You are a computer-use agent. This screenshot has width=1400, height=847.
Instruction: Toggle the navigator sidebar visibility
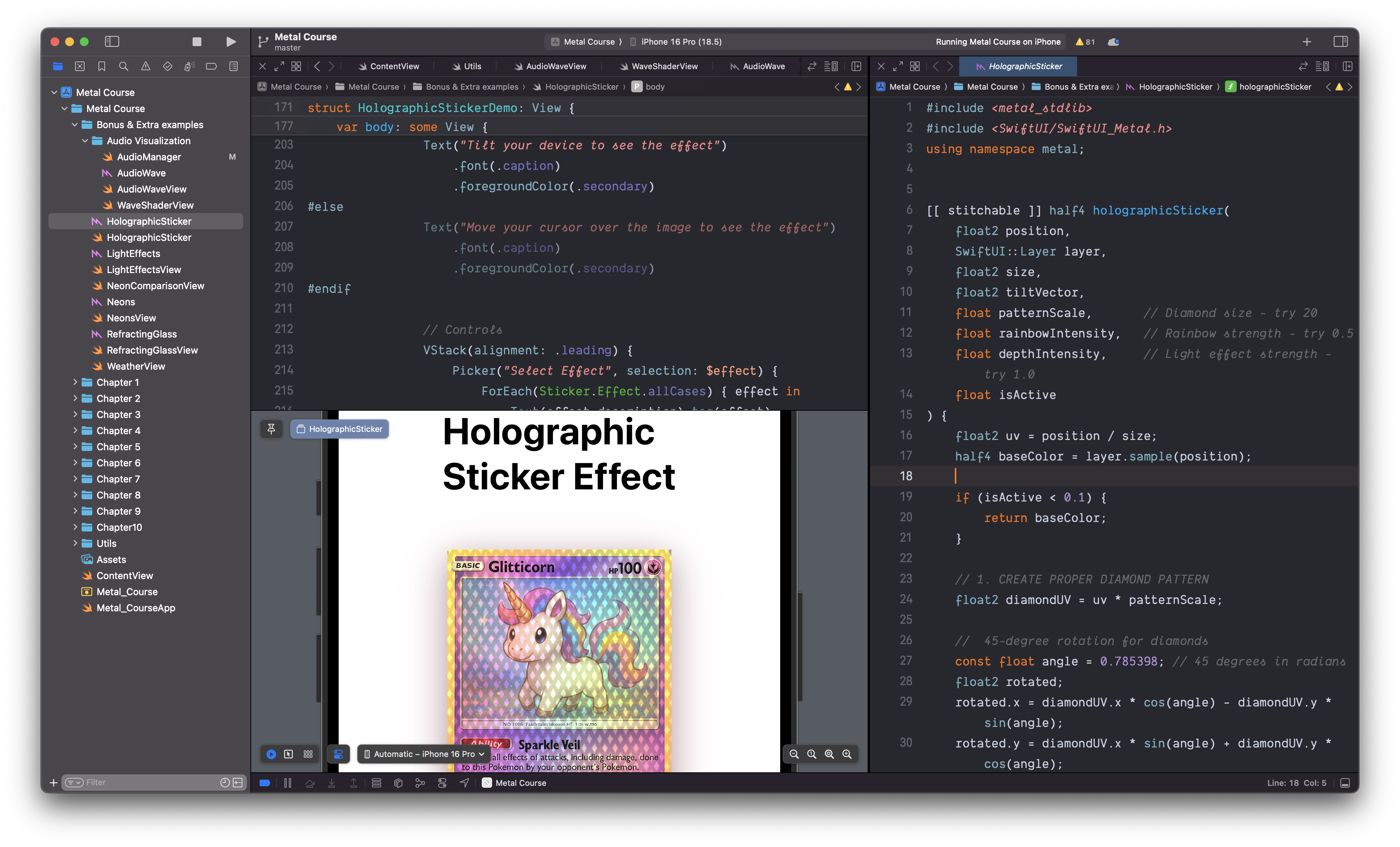click(112, 41)
